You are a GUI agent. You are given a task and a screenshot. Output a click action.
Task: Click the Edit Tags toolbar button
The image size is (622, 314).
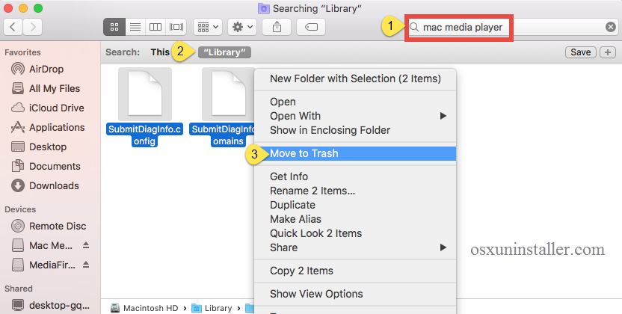click(310, 27)
